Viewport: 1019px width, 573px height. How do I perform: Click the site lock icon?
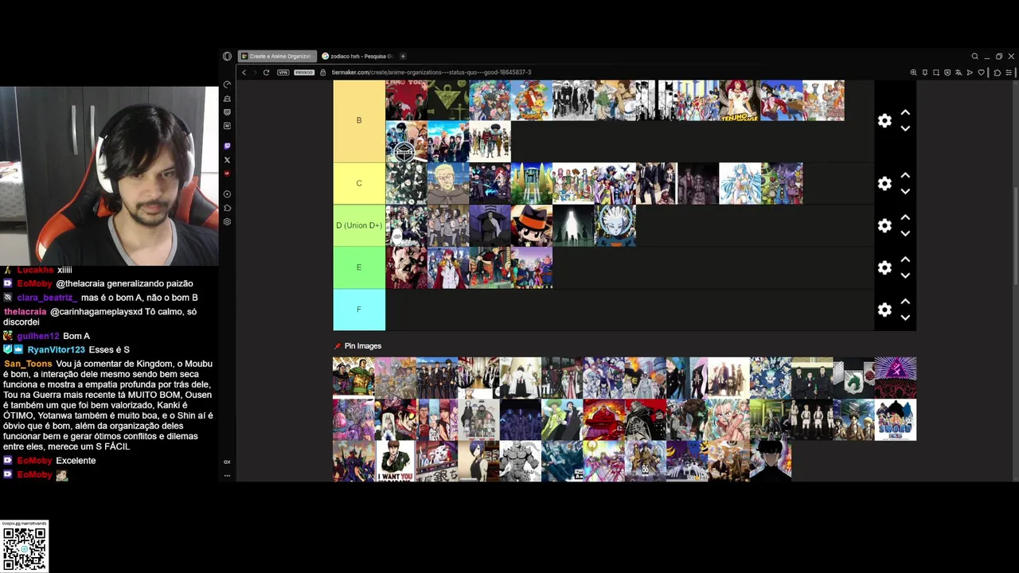[x=323, y=72]
